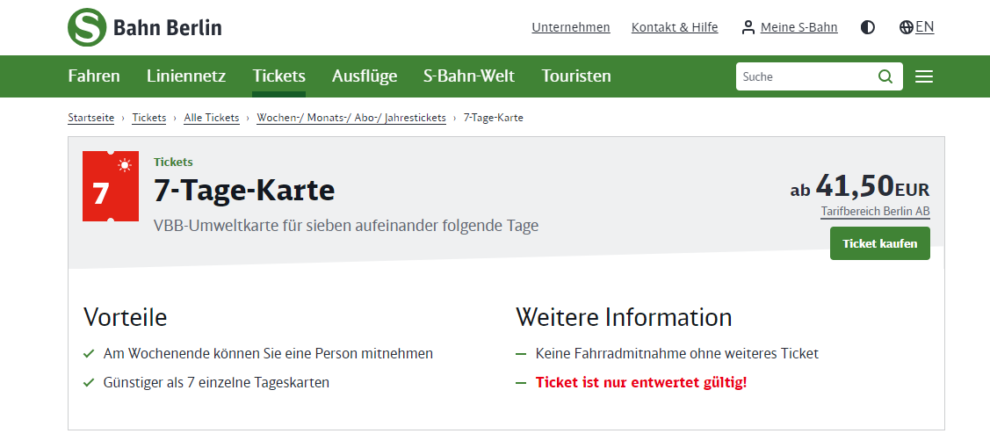The height and width of the screenshot is (448, 990).
Task: Open the Unternehmen link
Action: pos(571,27)
